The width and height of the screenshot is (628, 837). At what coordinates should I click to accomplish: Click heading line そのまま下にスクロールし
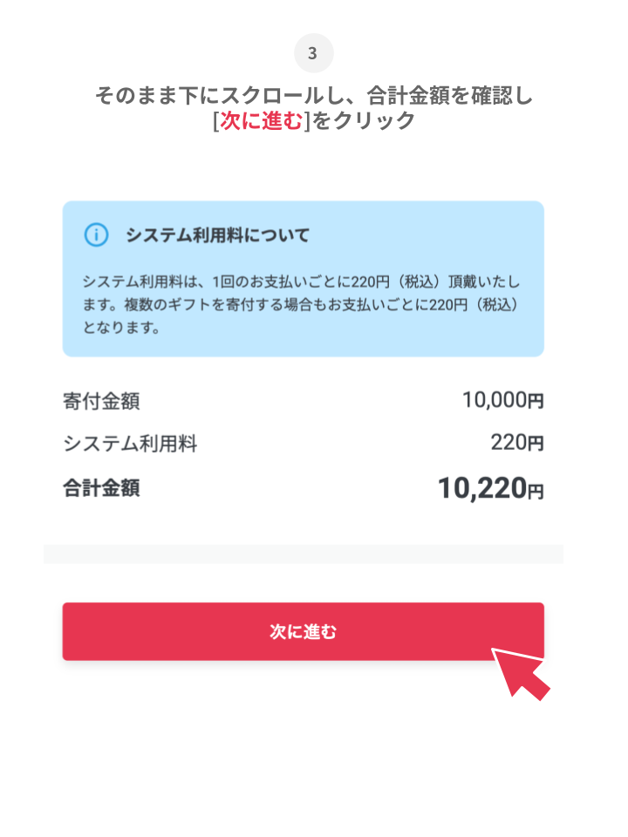tap(314, 95)
